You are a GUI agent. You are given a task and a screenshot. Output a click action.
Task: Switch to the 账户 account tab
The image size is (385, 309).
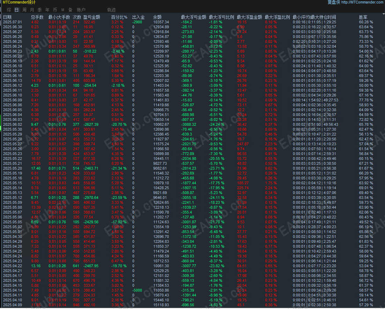tap(81, 10)
